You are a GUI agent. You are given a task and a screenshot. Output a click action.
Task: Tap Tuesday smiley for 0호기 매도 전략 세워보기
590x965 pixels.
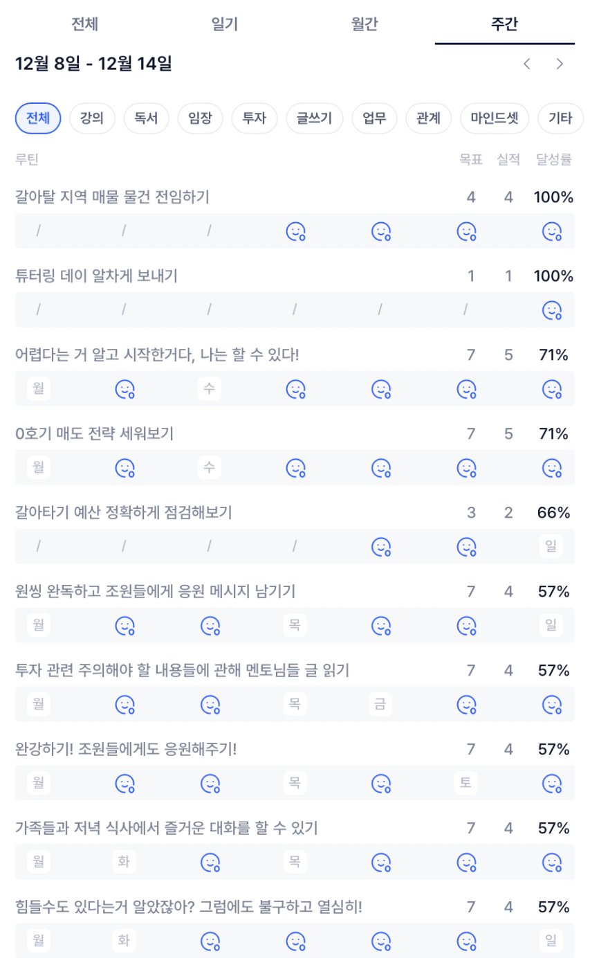125,468
